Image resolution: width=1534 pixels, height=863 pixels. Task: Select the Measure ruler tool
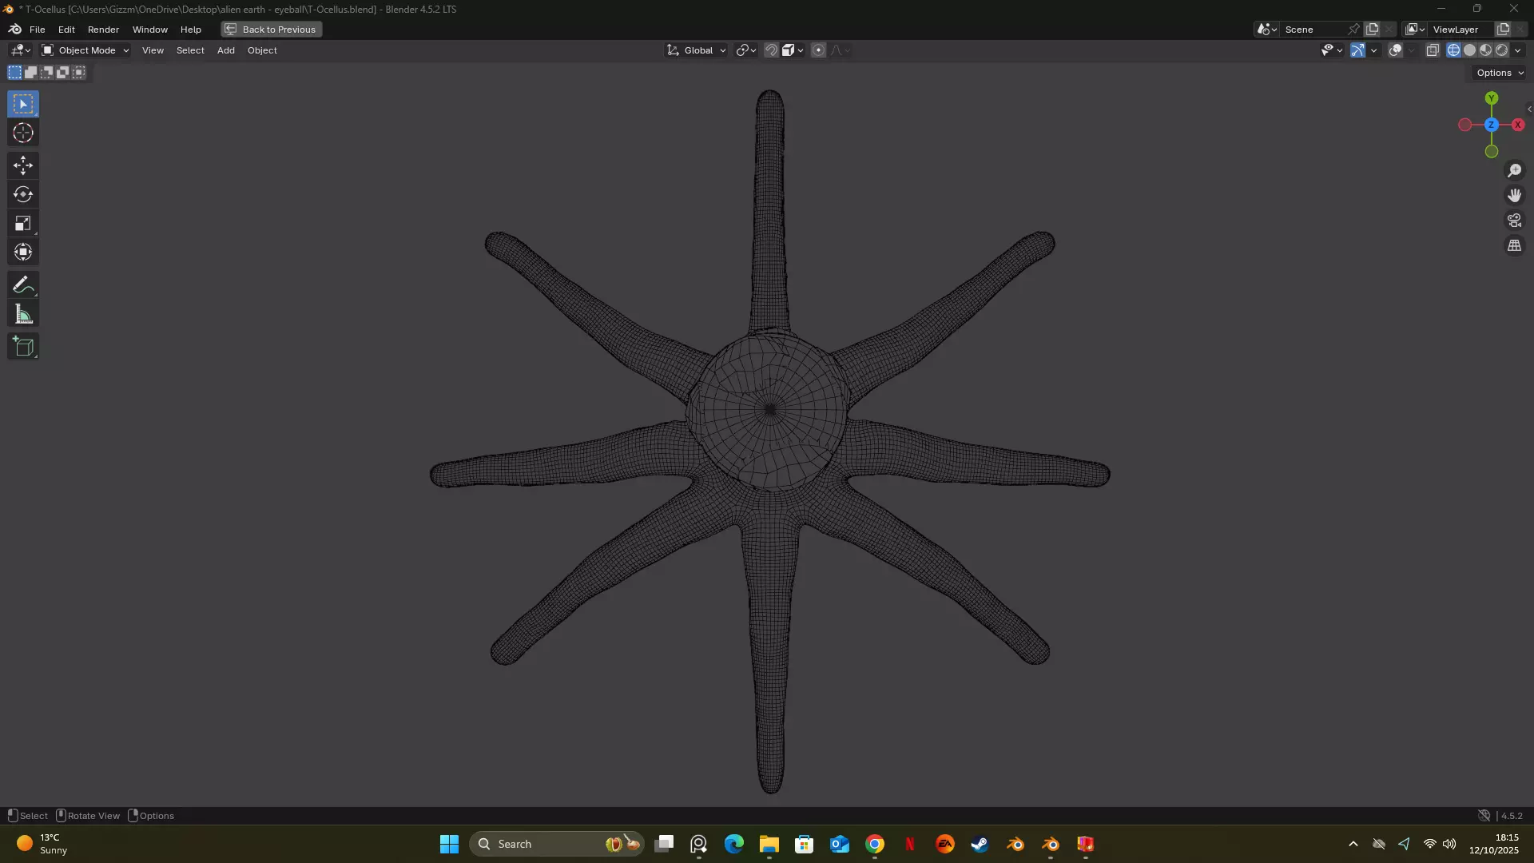(23, 315)
